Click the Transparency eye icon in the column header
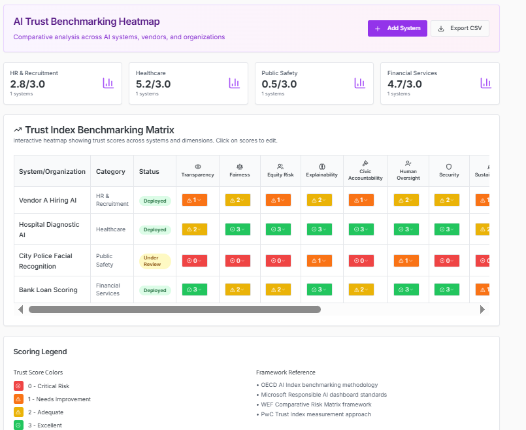The width and height of the screenshot is (526, 430). pyautogui.click(x=197, y=166)
